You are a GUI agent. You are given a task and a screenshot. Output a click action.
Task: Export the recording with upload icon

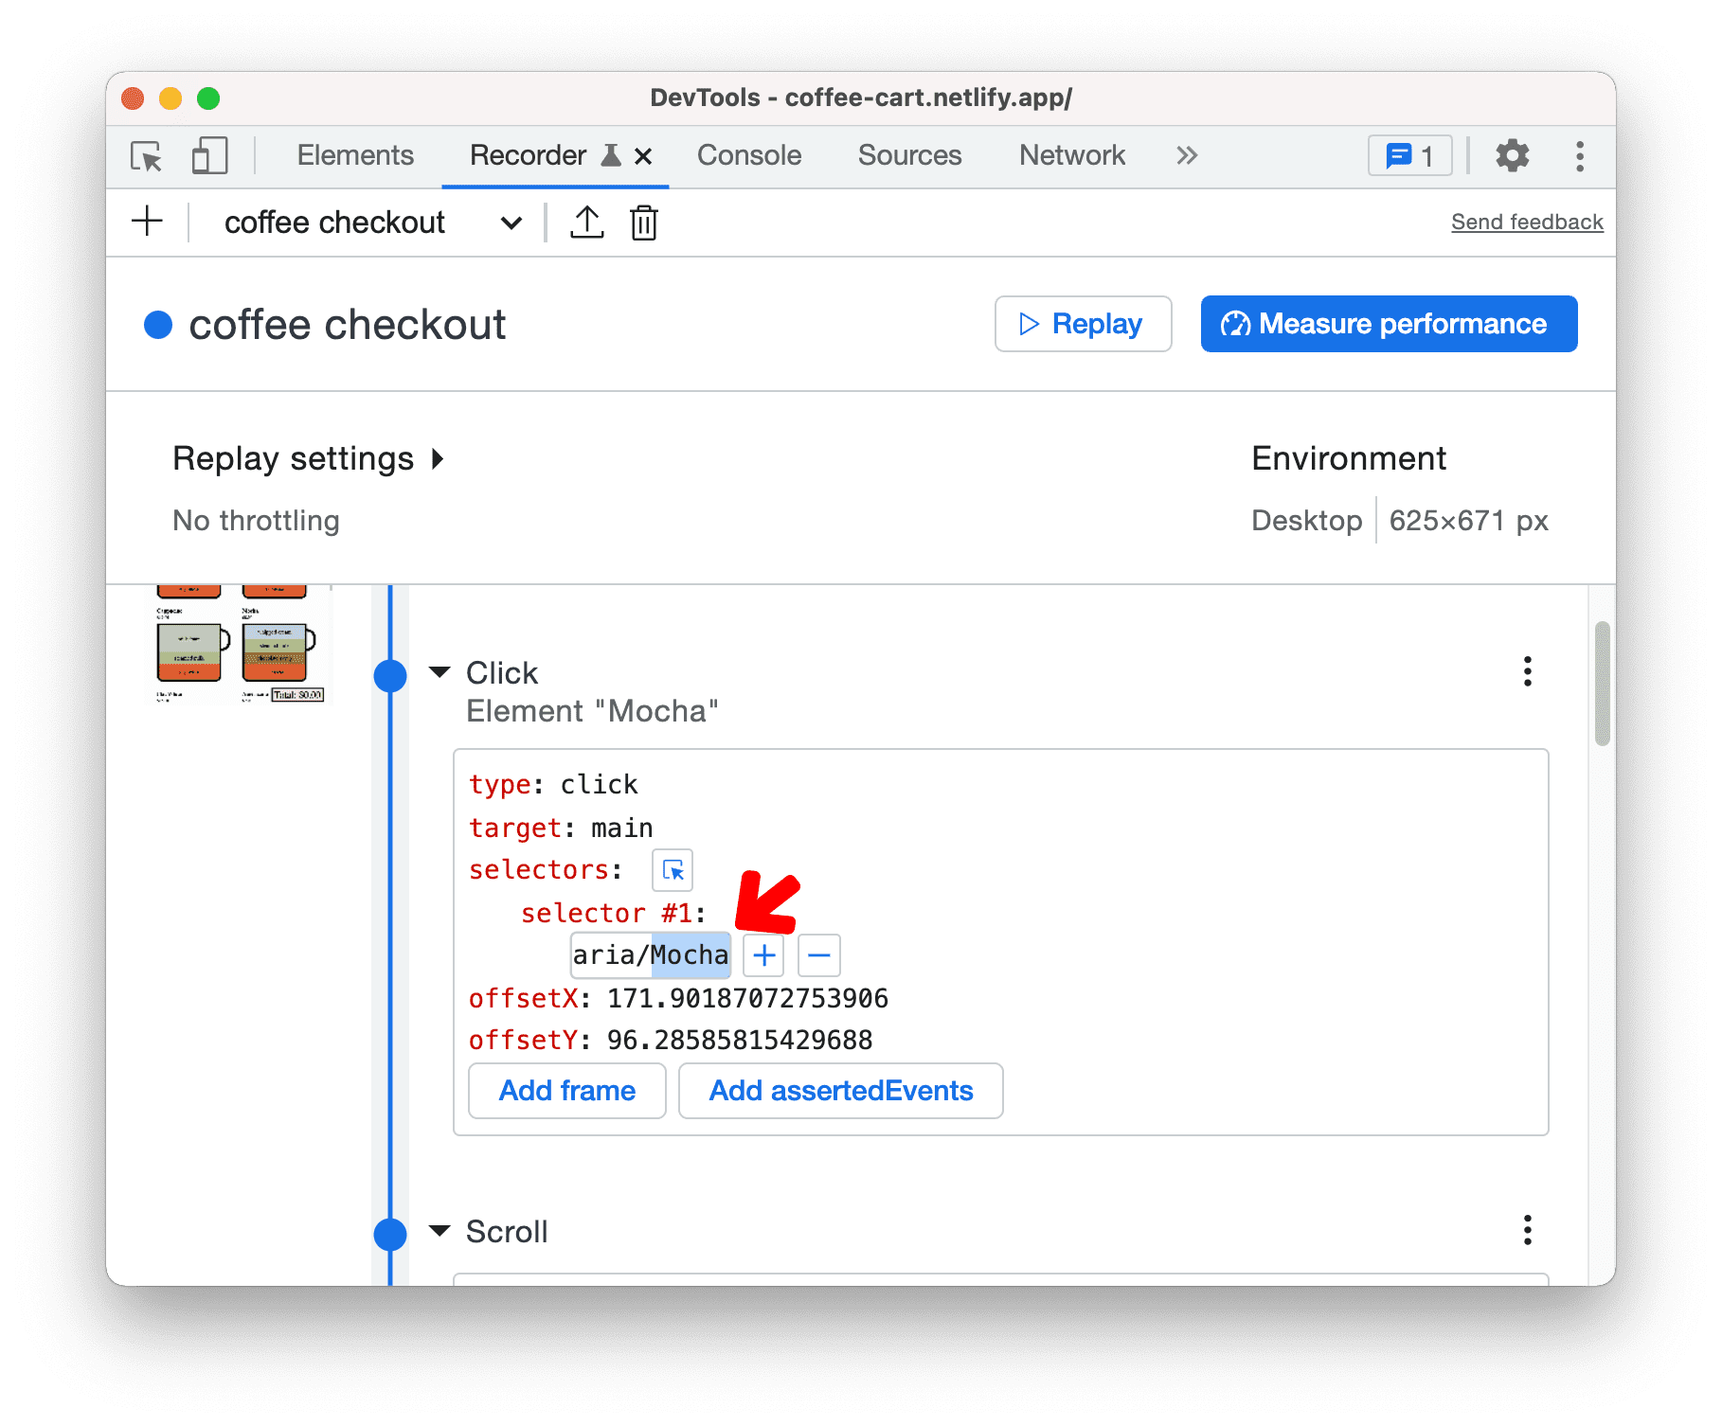point(586,223)
